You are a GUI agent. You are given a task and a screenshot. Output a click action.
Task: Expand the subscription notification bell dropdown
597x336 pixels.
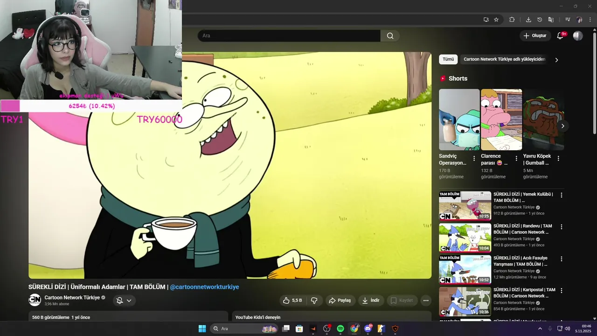click(124, 301)
